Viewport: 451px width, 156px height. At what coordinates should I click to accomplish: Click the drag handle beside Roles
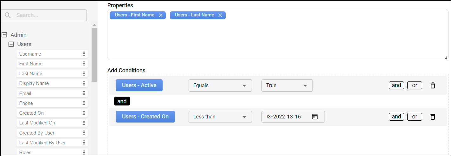(x=84, y=153)
